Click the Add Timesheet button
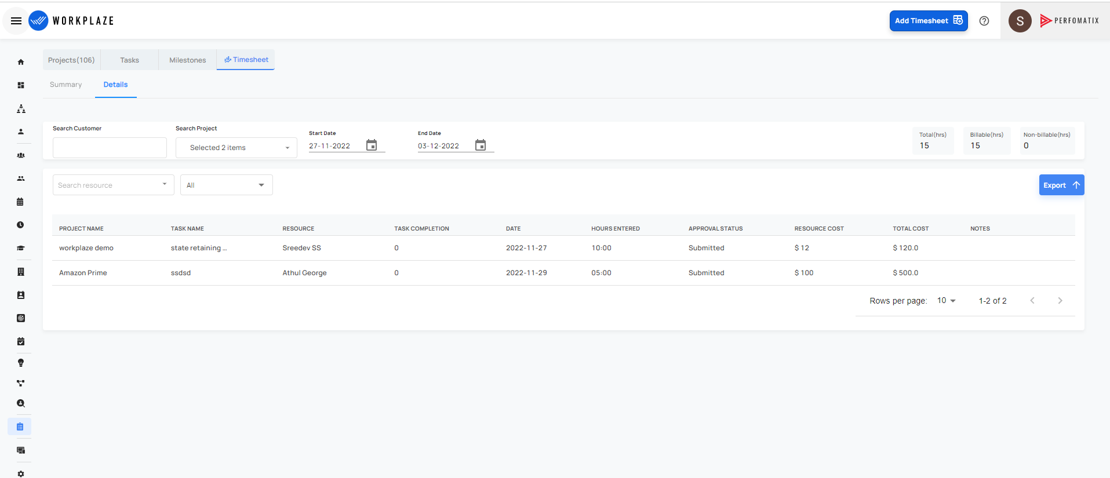Viewport: 1110px width, 478px height. (x=929, y=21)
